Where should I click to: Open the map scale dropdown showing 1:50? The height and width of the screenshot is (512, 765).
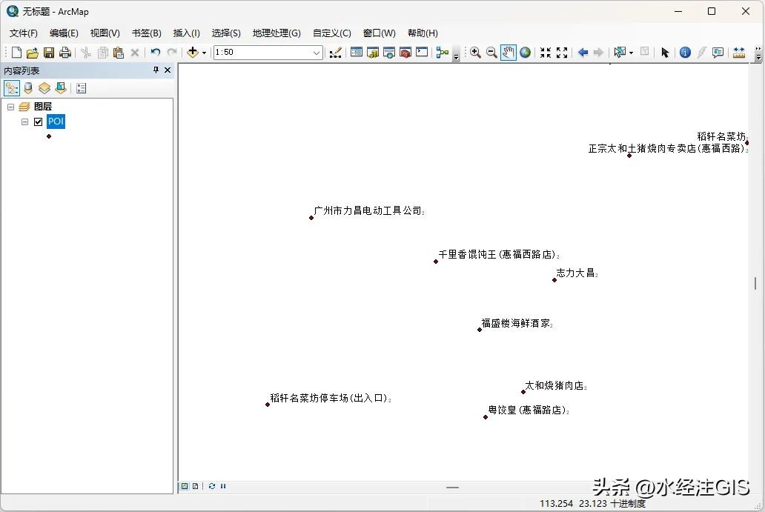[317, 52]
